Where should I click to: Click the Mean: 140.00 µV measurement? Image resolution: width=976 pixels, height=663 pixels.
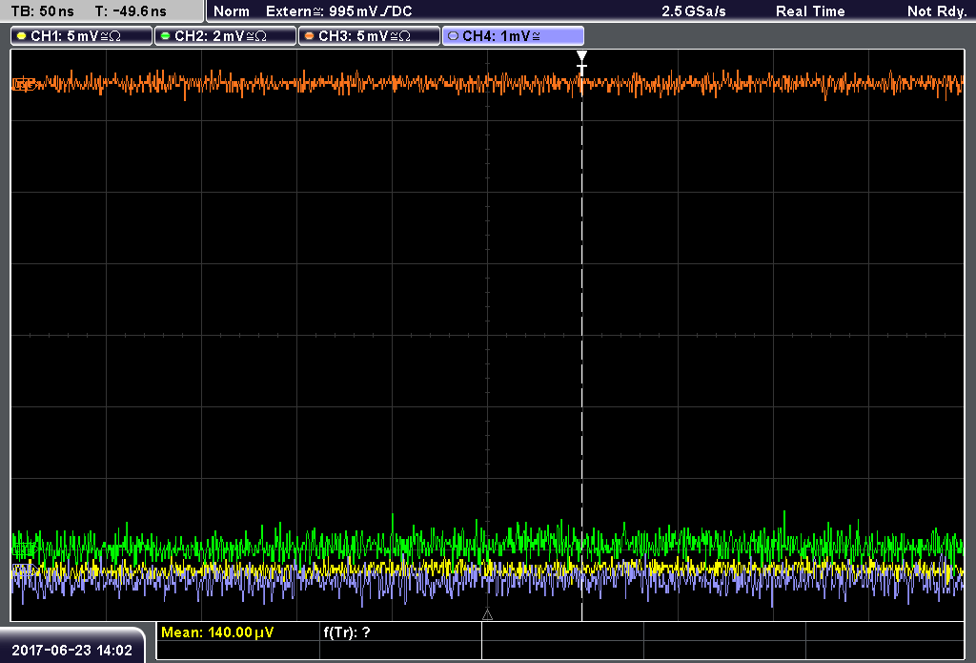coord(217,632)
